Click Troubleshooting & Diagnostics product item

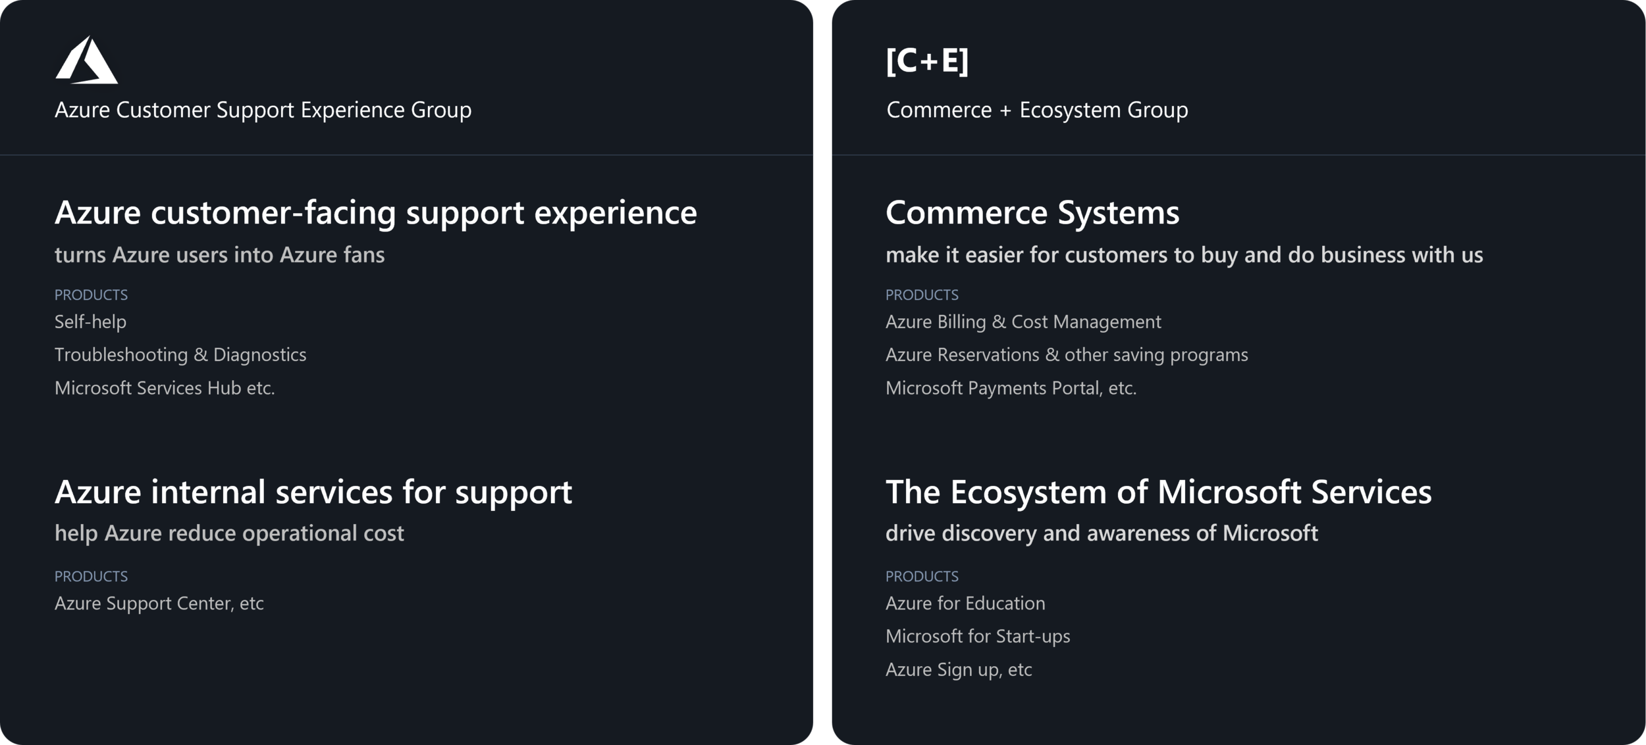click(180, 355)
